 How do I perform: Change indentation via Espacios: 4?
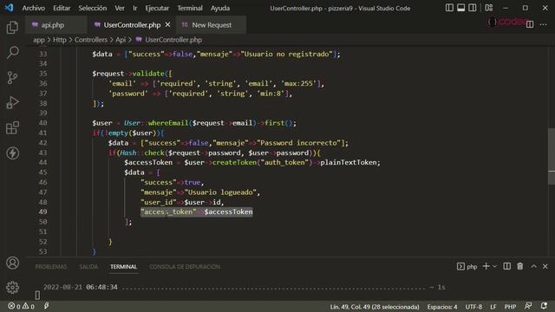click(x=442, y=307)
